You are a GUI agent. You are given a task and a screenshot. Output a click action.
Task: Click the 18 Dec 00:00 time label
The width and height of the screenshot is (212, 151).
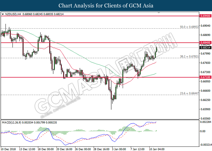(x=45, y=149)
